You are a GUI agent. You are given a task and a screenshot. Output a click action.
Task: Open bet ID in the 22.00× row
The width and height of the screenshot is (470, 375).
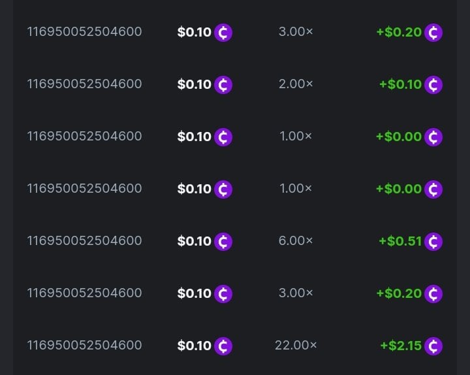(84, 345)
